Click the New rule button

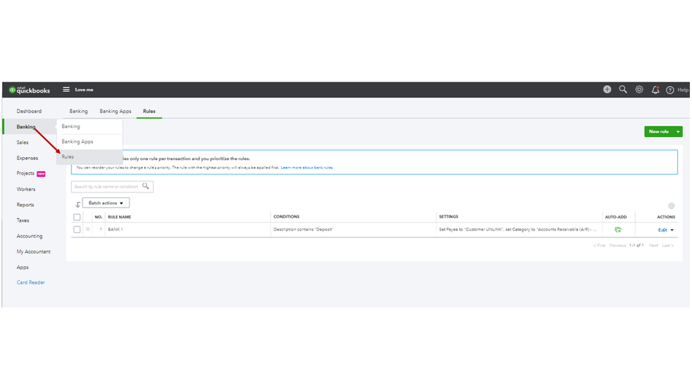659,132
